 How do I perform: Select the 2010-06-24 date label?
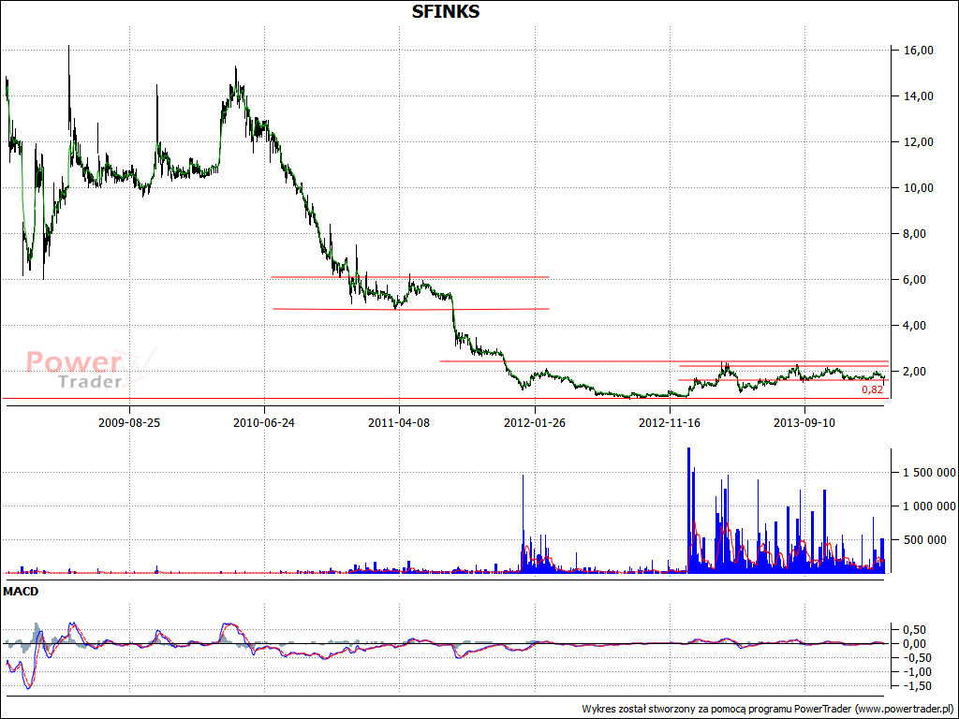(264, 422)
